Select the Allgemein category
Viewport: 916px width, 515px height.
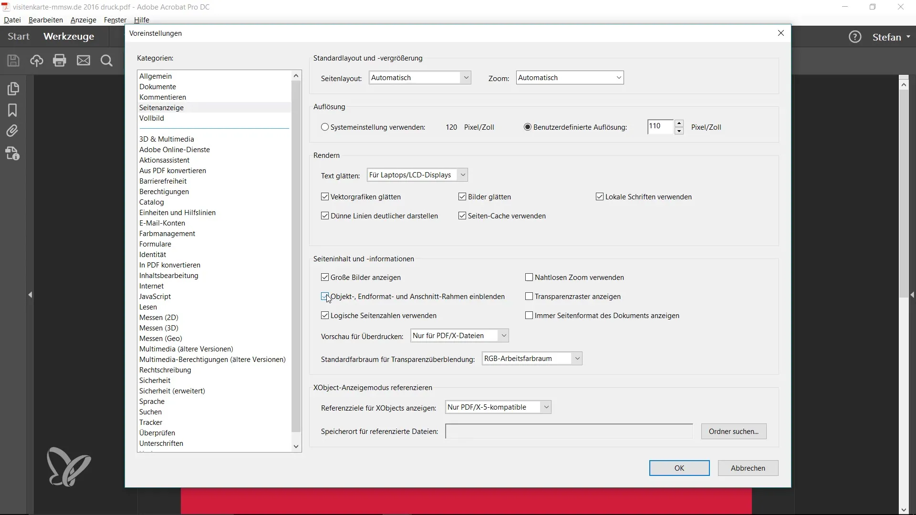(x=156, y=76)
